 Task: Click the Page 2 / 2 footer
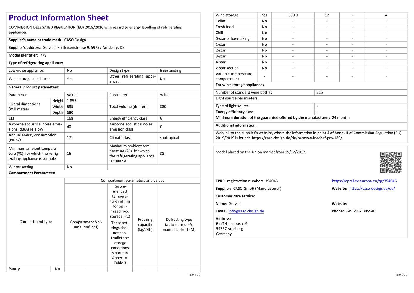point(401,275)
